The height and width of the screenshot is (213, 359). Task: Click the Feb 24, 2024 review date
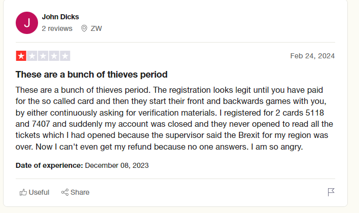pos(312,56)
